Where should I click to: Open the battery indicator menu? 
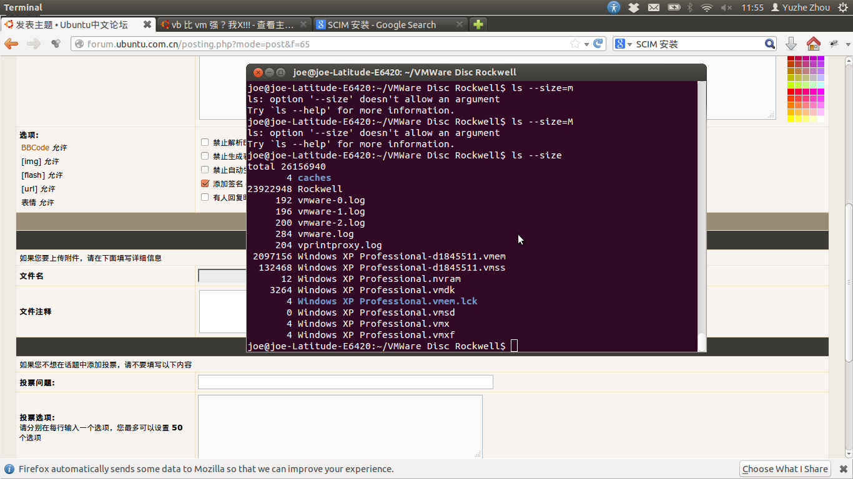pyautogui.click(x=674, y=7)
